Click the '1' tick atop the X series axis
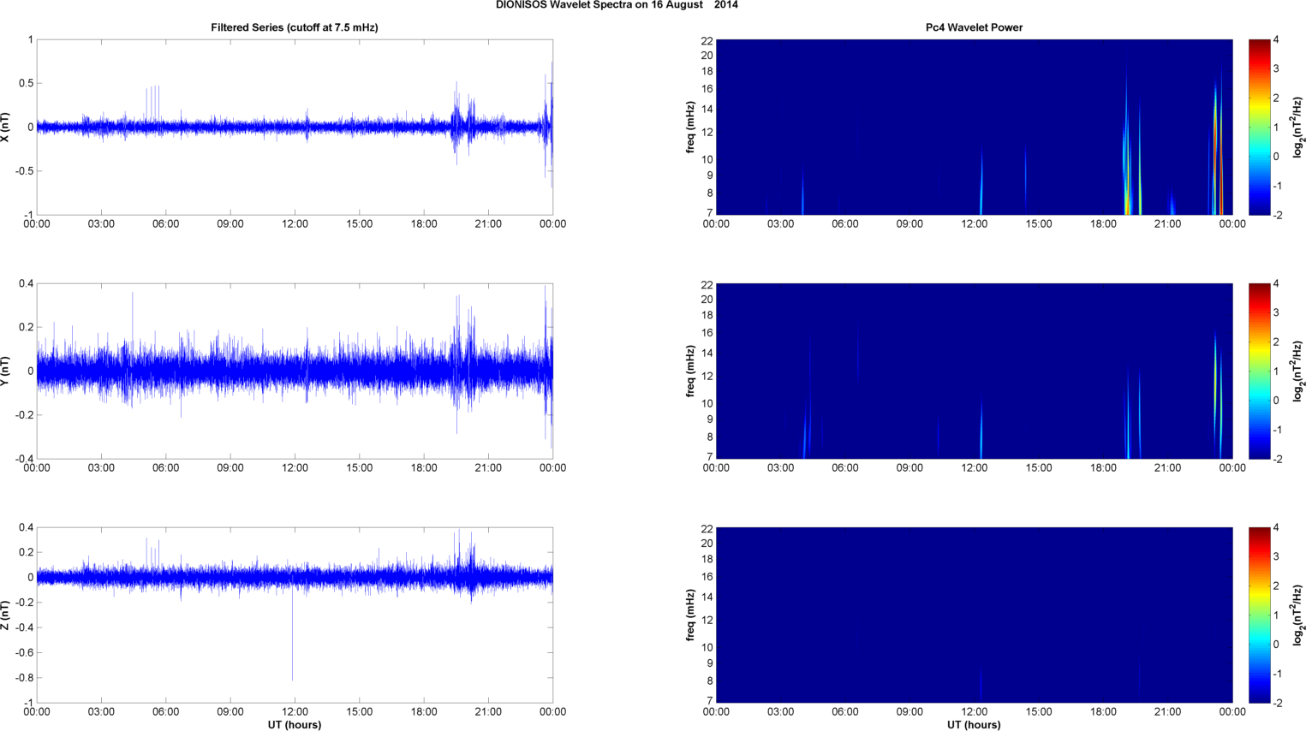The width and height of the screenshot is (1306, 731). pos(31,40)
